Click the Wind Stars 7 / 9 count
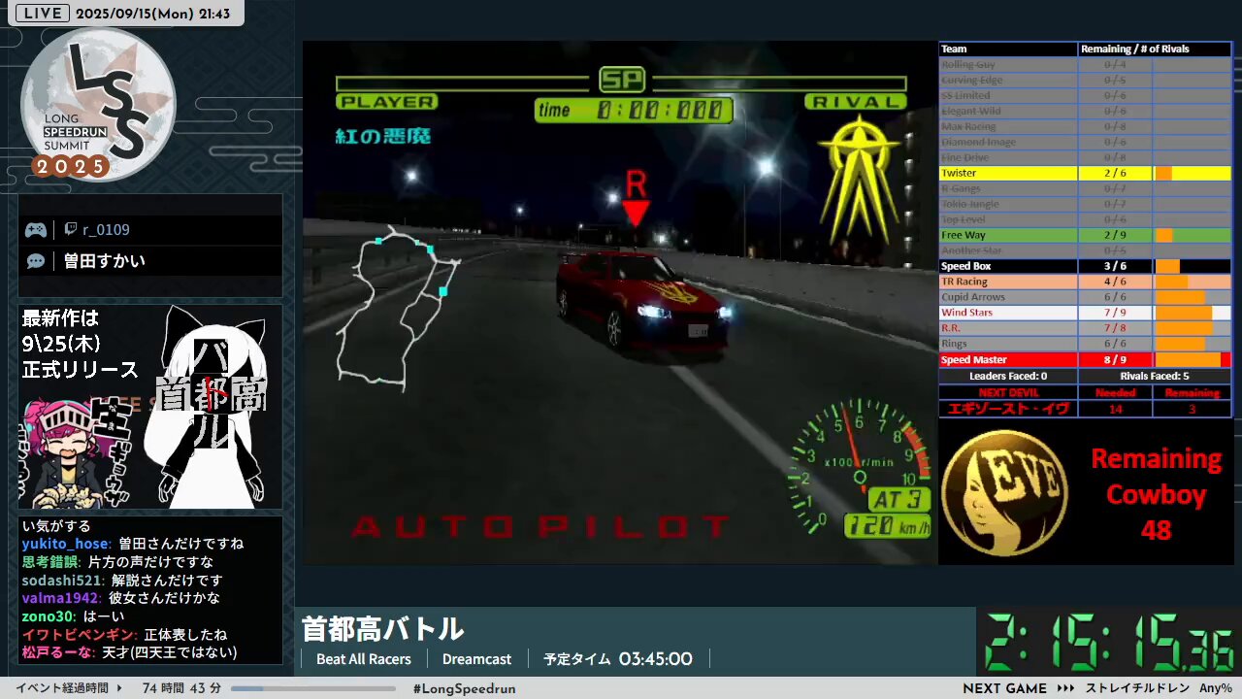Screen dimensions: 1242x699 [1115, 313]
